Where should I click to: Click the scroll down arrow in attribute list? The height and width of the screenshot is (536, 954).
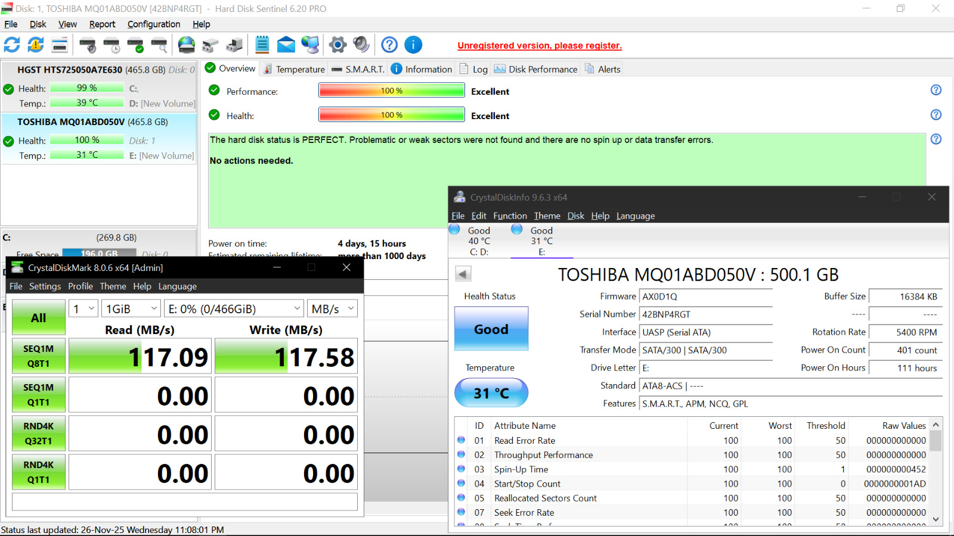pyautogui.click(x=936, y=519)
